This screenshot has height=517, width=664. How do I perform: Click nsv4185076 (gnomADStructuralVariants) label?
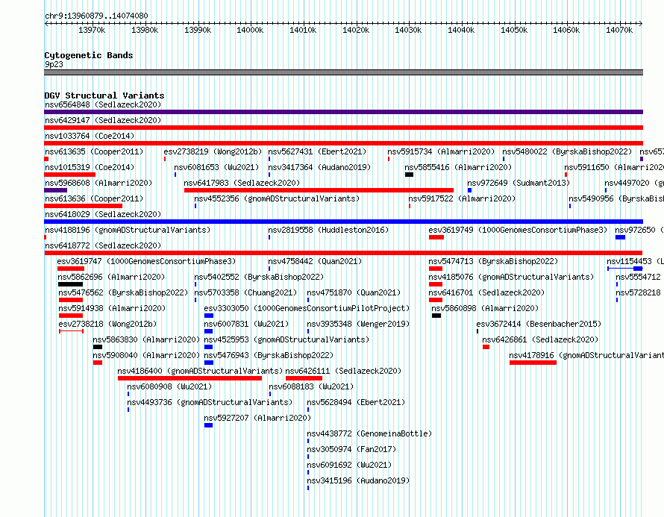(x=511, y=277)
